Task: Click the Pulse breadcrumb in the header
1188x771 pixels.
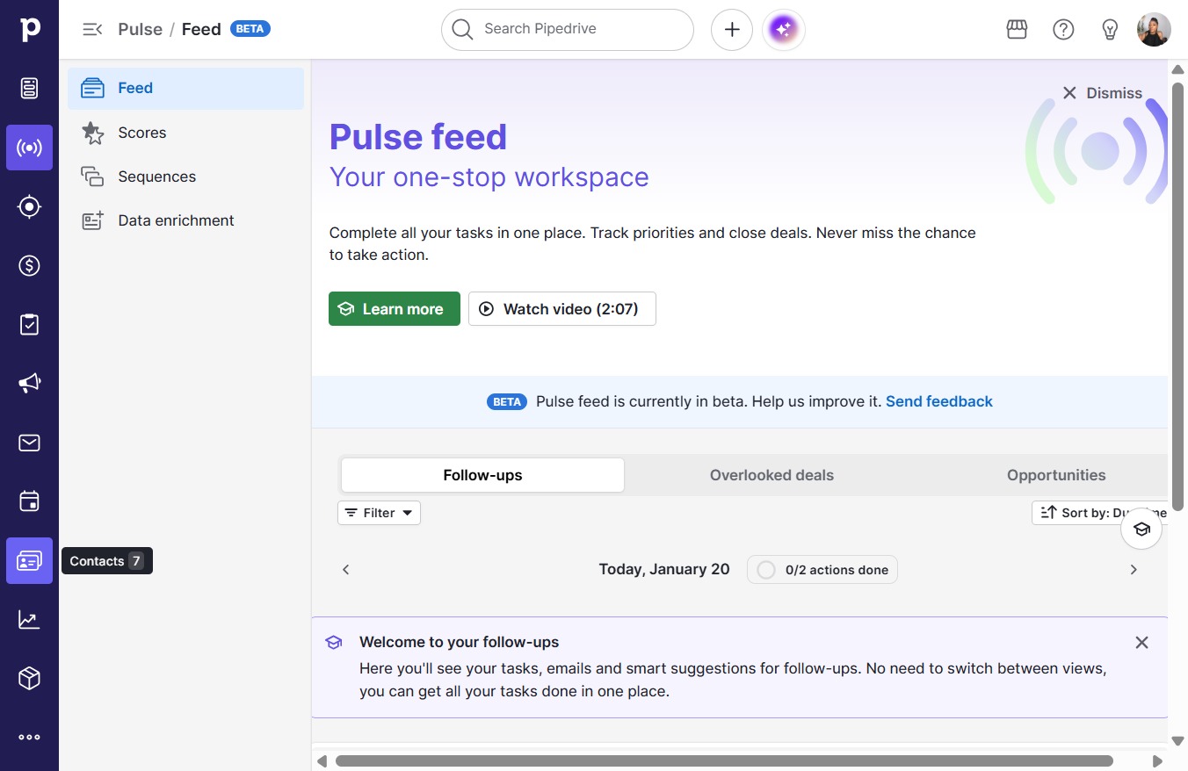Action: pyautogui.click(x=141, y=29)
